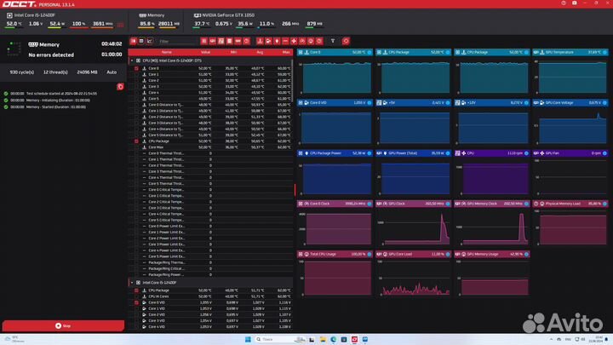The width and height of the screenshot is (613, 345).
Task: Click the '24096 MB' memory size text
Action: [87, 72]
